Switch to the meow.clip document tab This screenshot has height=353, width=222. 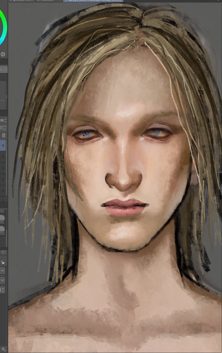[48, 1]
